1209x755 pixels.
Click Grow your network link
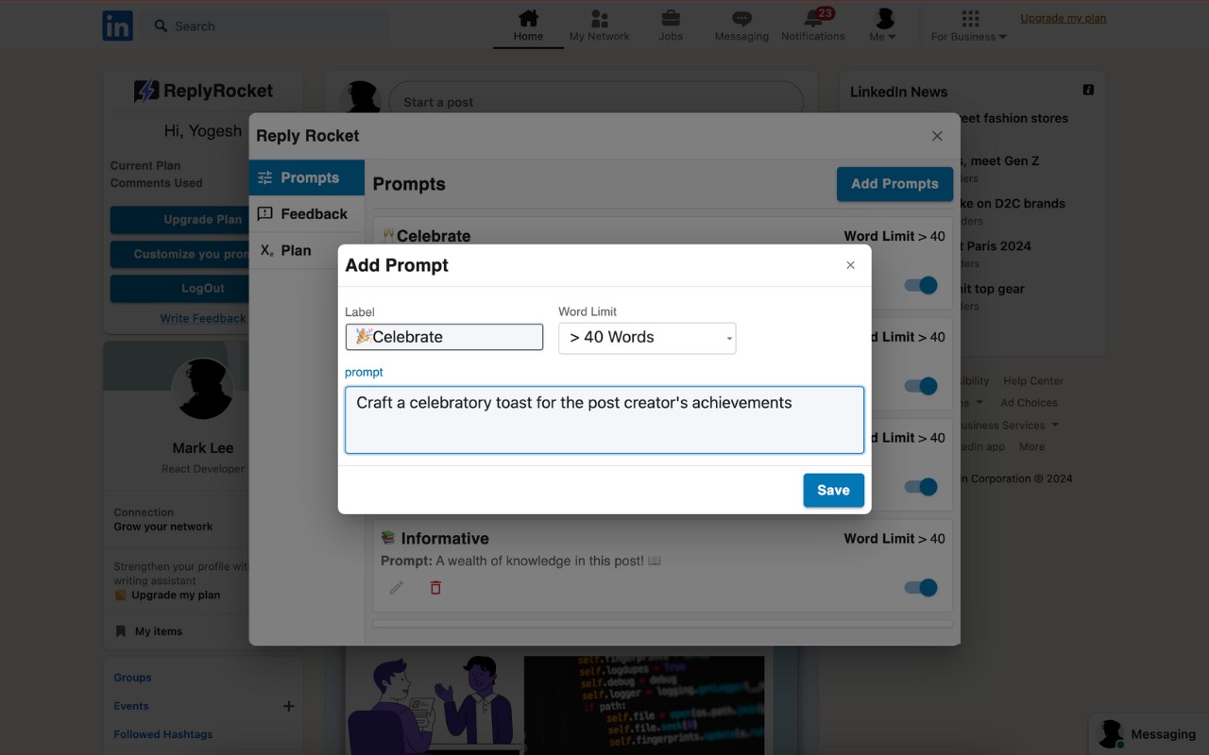tap(163, 528)
